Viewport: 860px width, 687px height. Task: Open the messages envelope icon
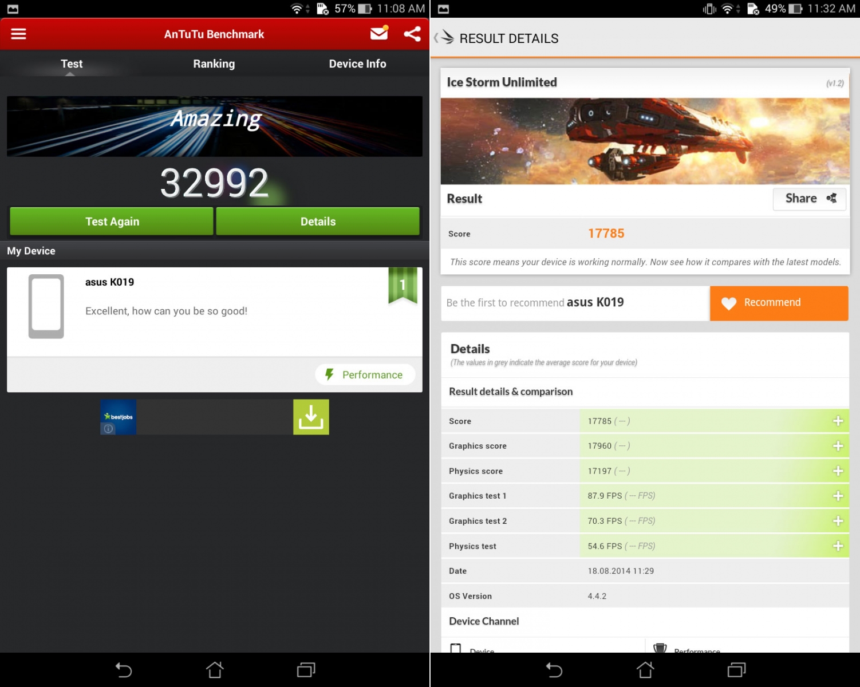click(x=379, y=34)
